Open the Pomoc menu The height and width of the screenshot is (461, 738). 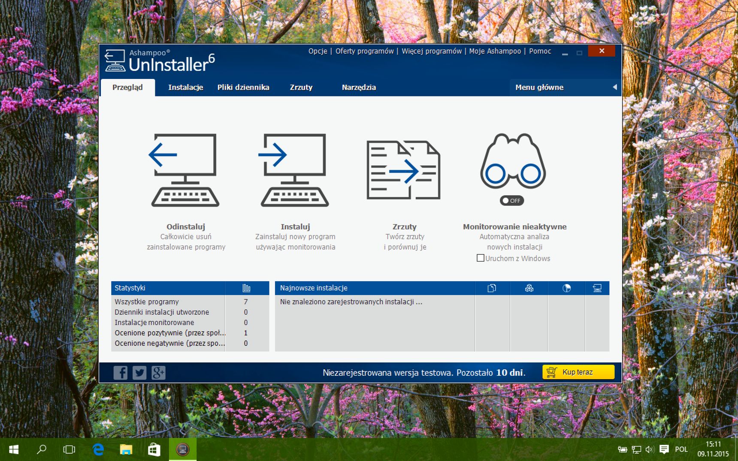pos(540,51)
